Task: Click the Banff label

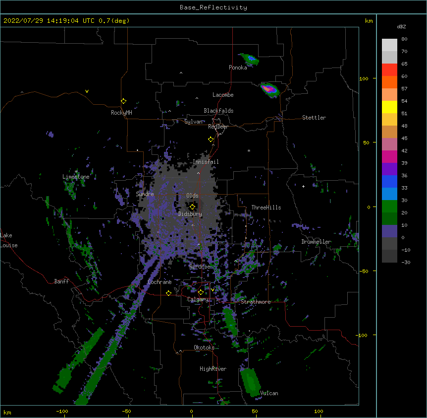Action: pos(61,281)
